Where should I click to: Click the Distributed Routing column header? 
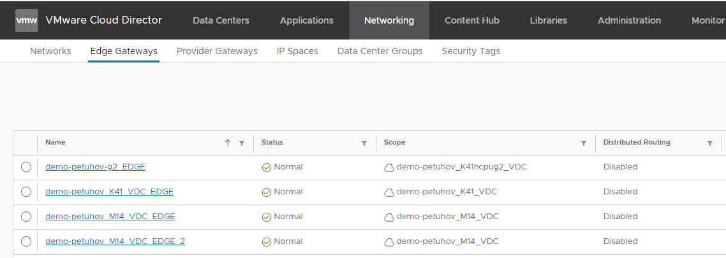pyautogui.click(x=637, y=142)
